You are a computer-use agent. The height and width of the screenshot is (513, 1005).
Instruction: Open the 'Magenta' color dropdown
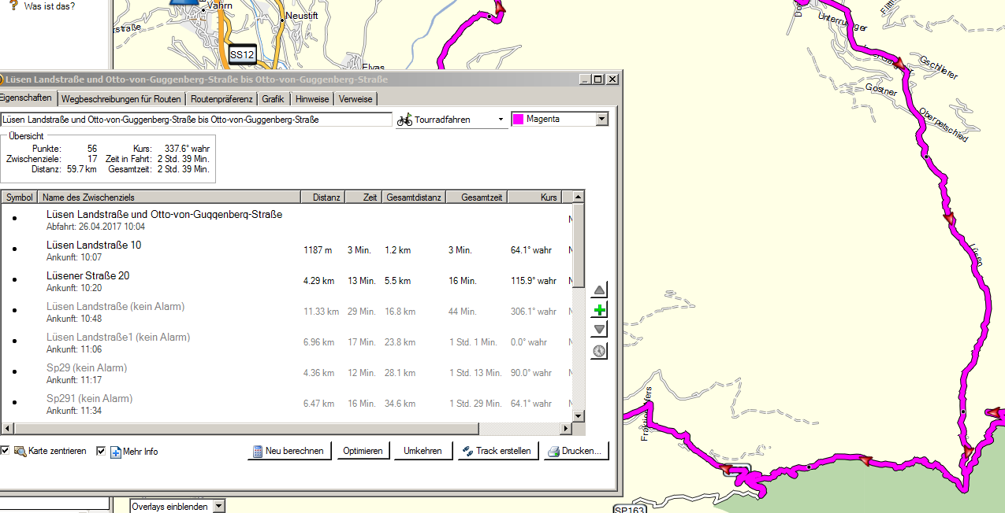click(602, 120)
